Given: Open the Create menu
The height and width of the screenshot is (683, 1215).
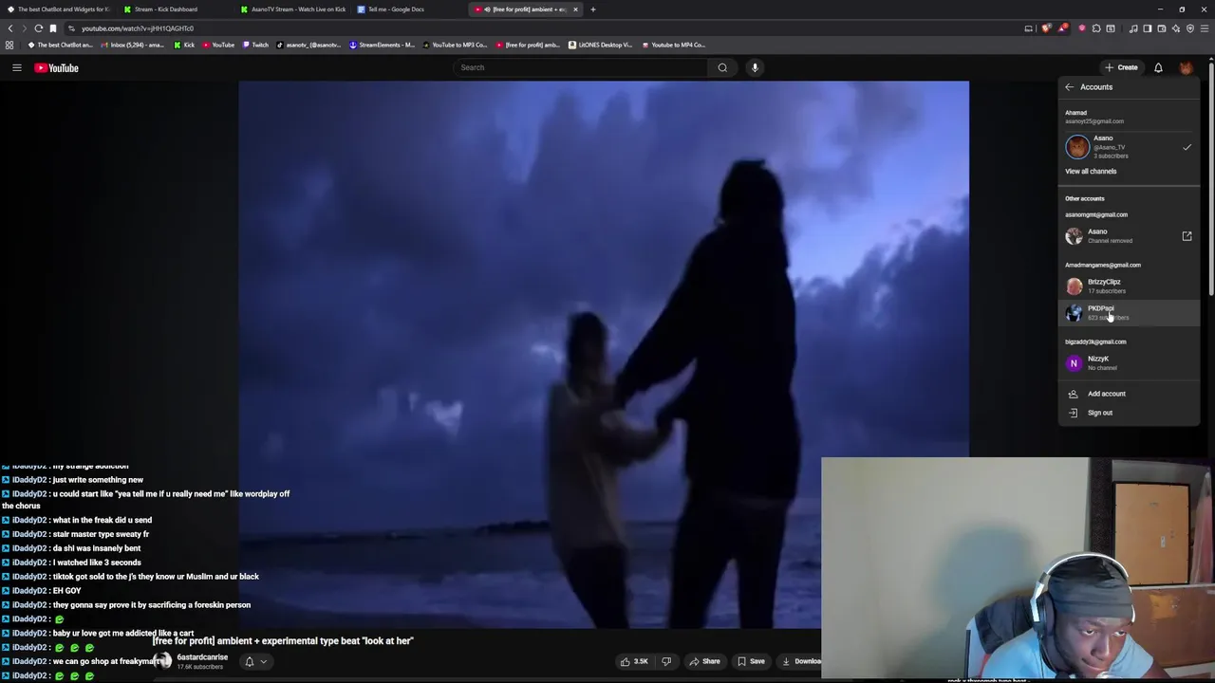Looking at the screenshot, I should (1121, 67).
